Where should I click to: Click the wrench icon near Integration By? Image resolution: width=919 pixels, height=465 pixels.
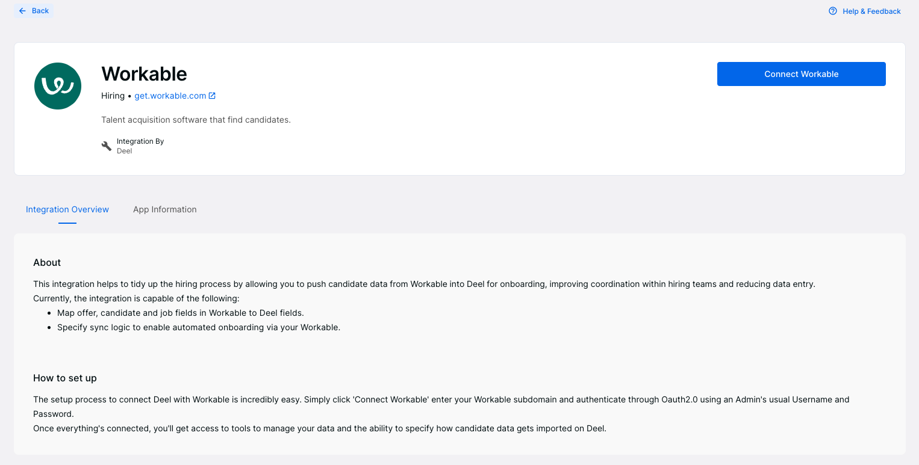point(107,146)
